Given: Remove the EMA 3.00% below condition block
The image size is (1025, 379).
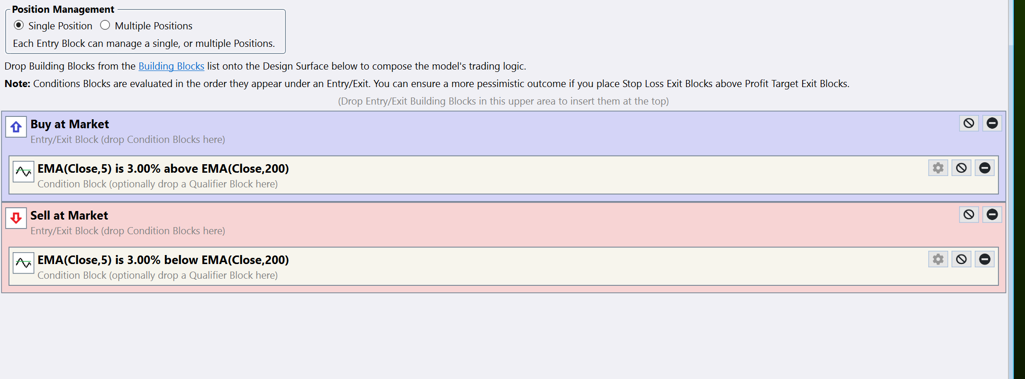Looking at the screenshot, I should pos(984,259).
